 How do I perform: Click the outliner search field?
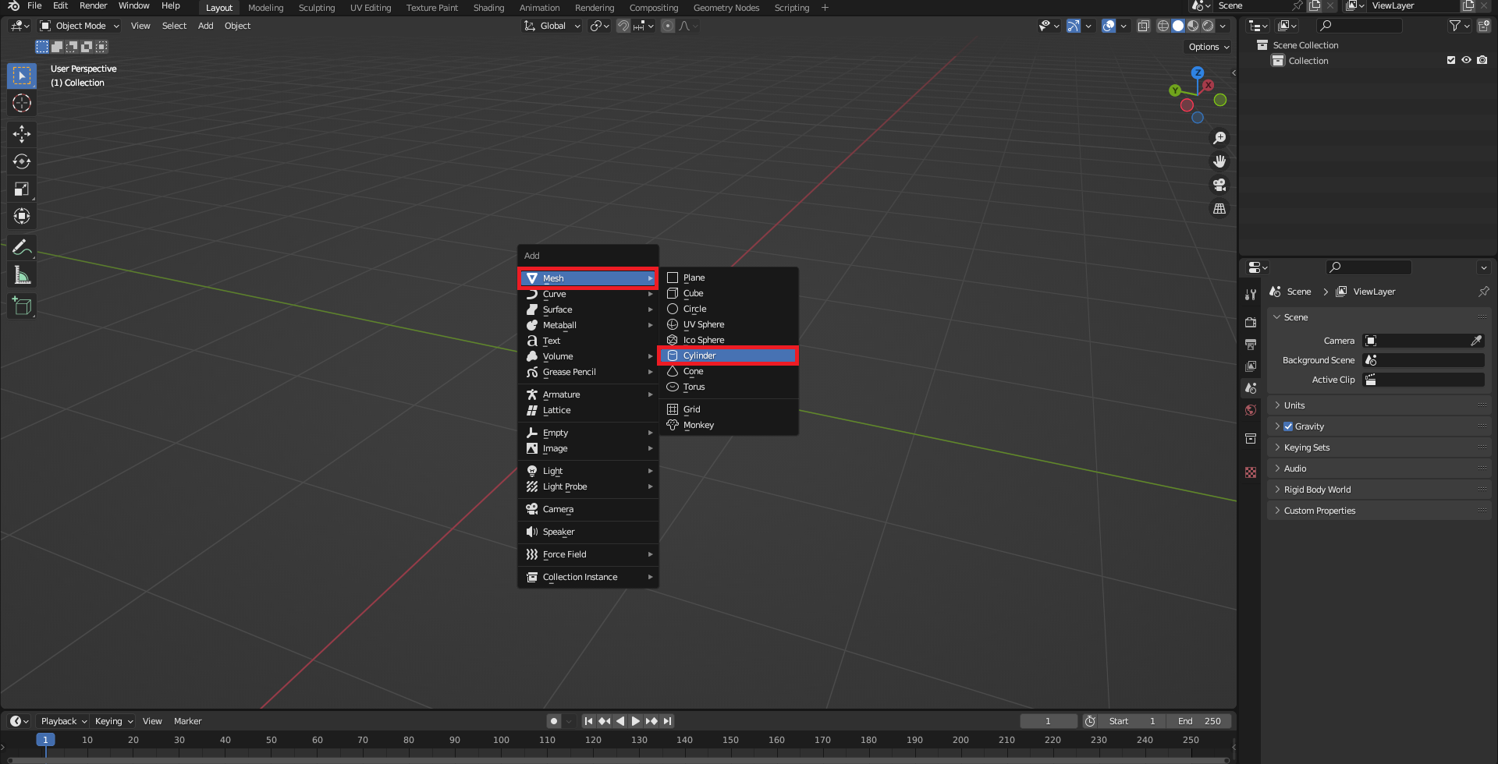pos(1358,26)
